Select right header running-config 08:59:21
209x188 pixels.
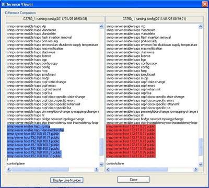(x=154, y=19)
